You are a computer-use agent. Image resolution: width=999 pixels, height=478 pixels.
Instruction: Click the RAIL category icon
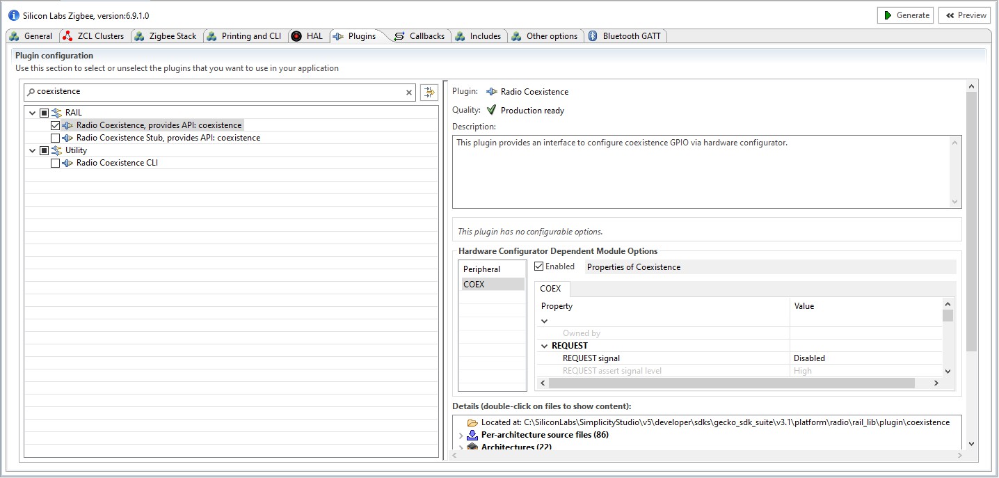pos(56,113)
